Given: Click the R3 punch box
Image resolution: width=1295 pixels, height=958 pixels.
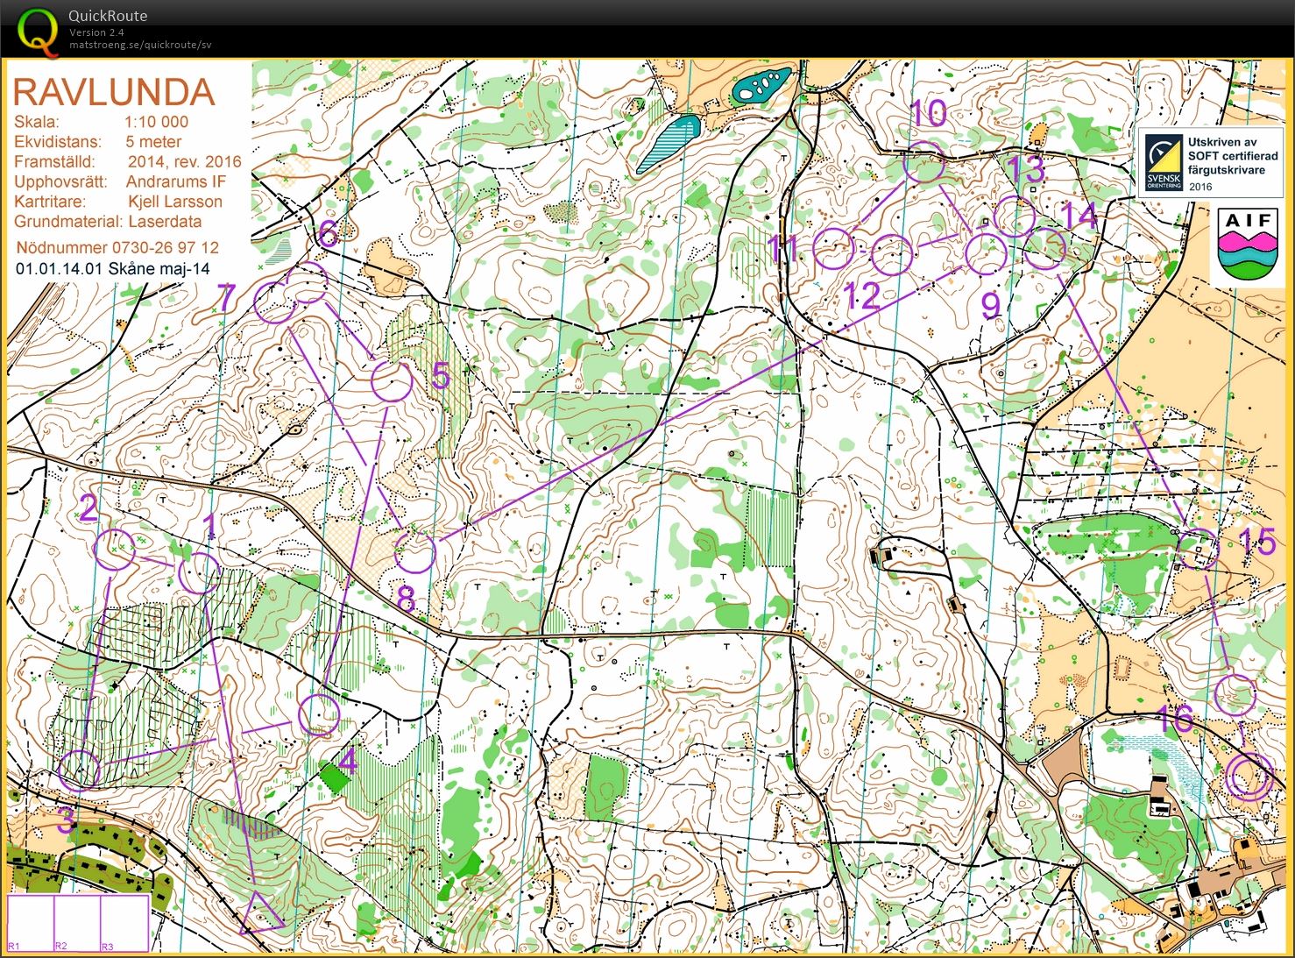Looking at the screenshot, I should (x=124, y=923).
